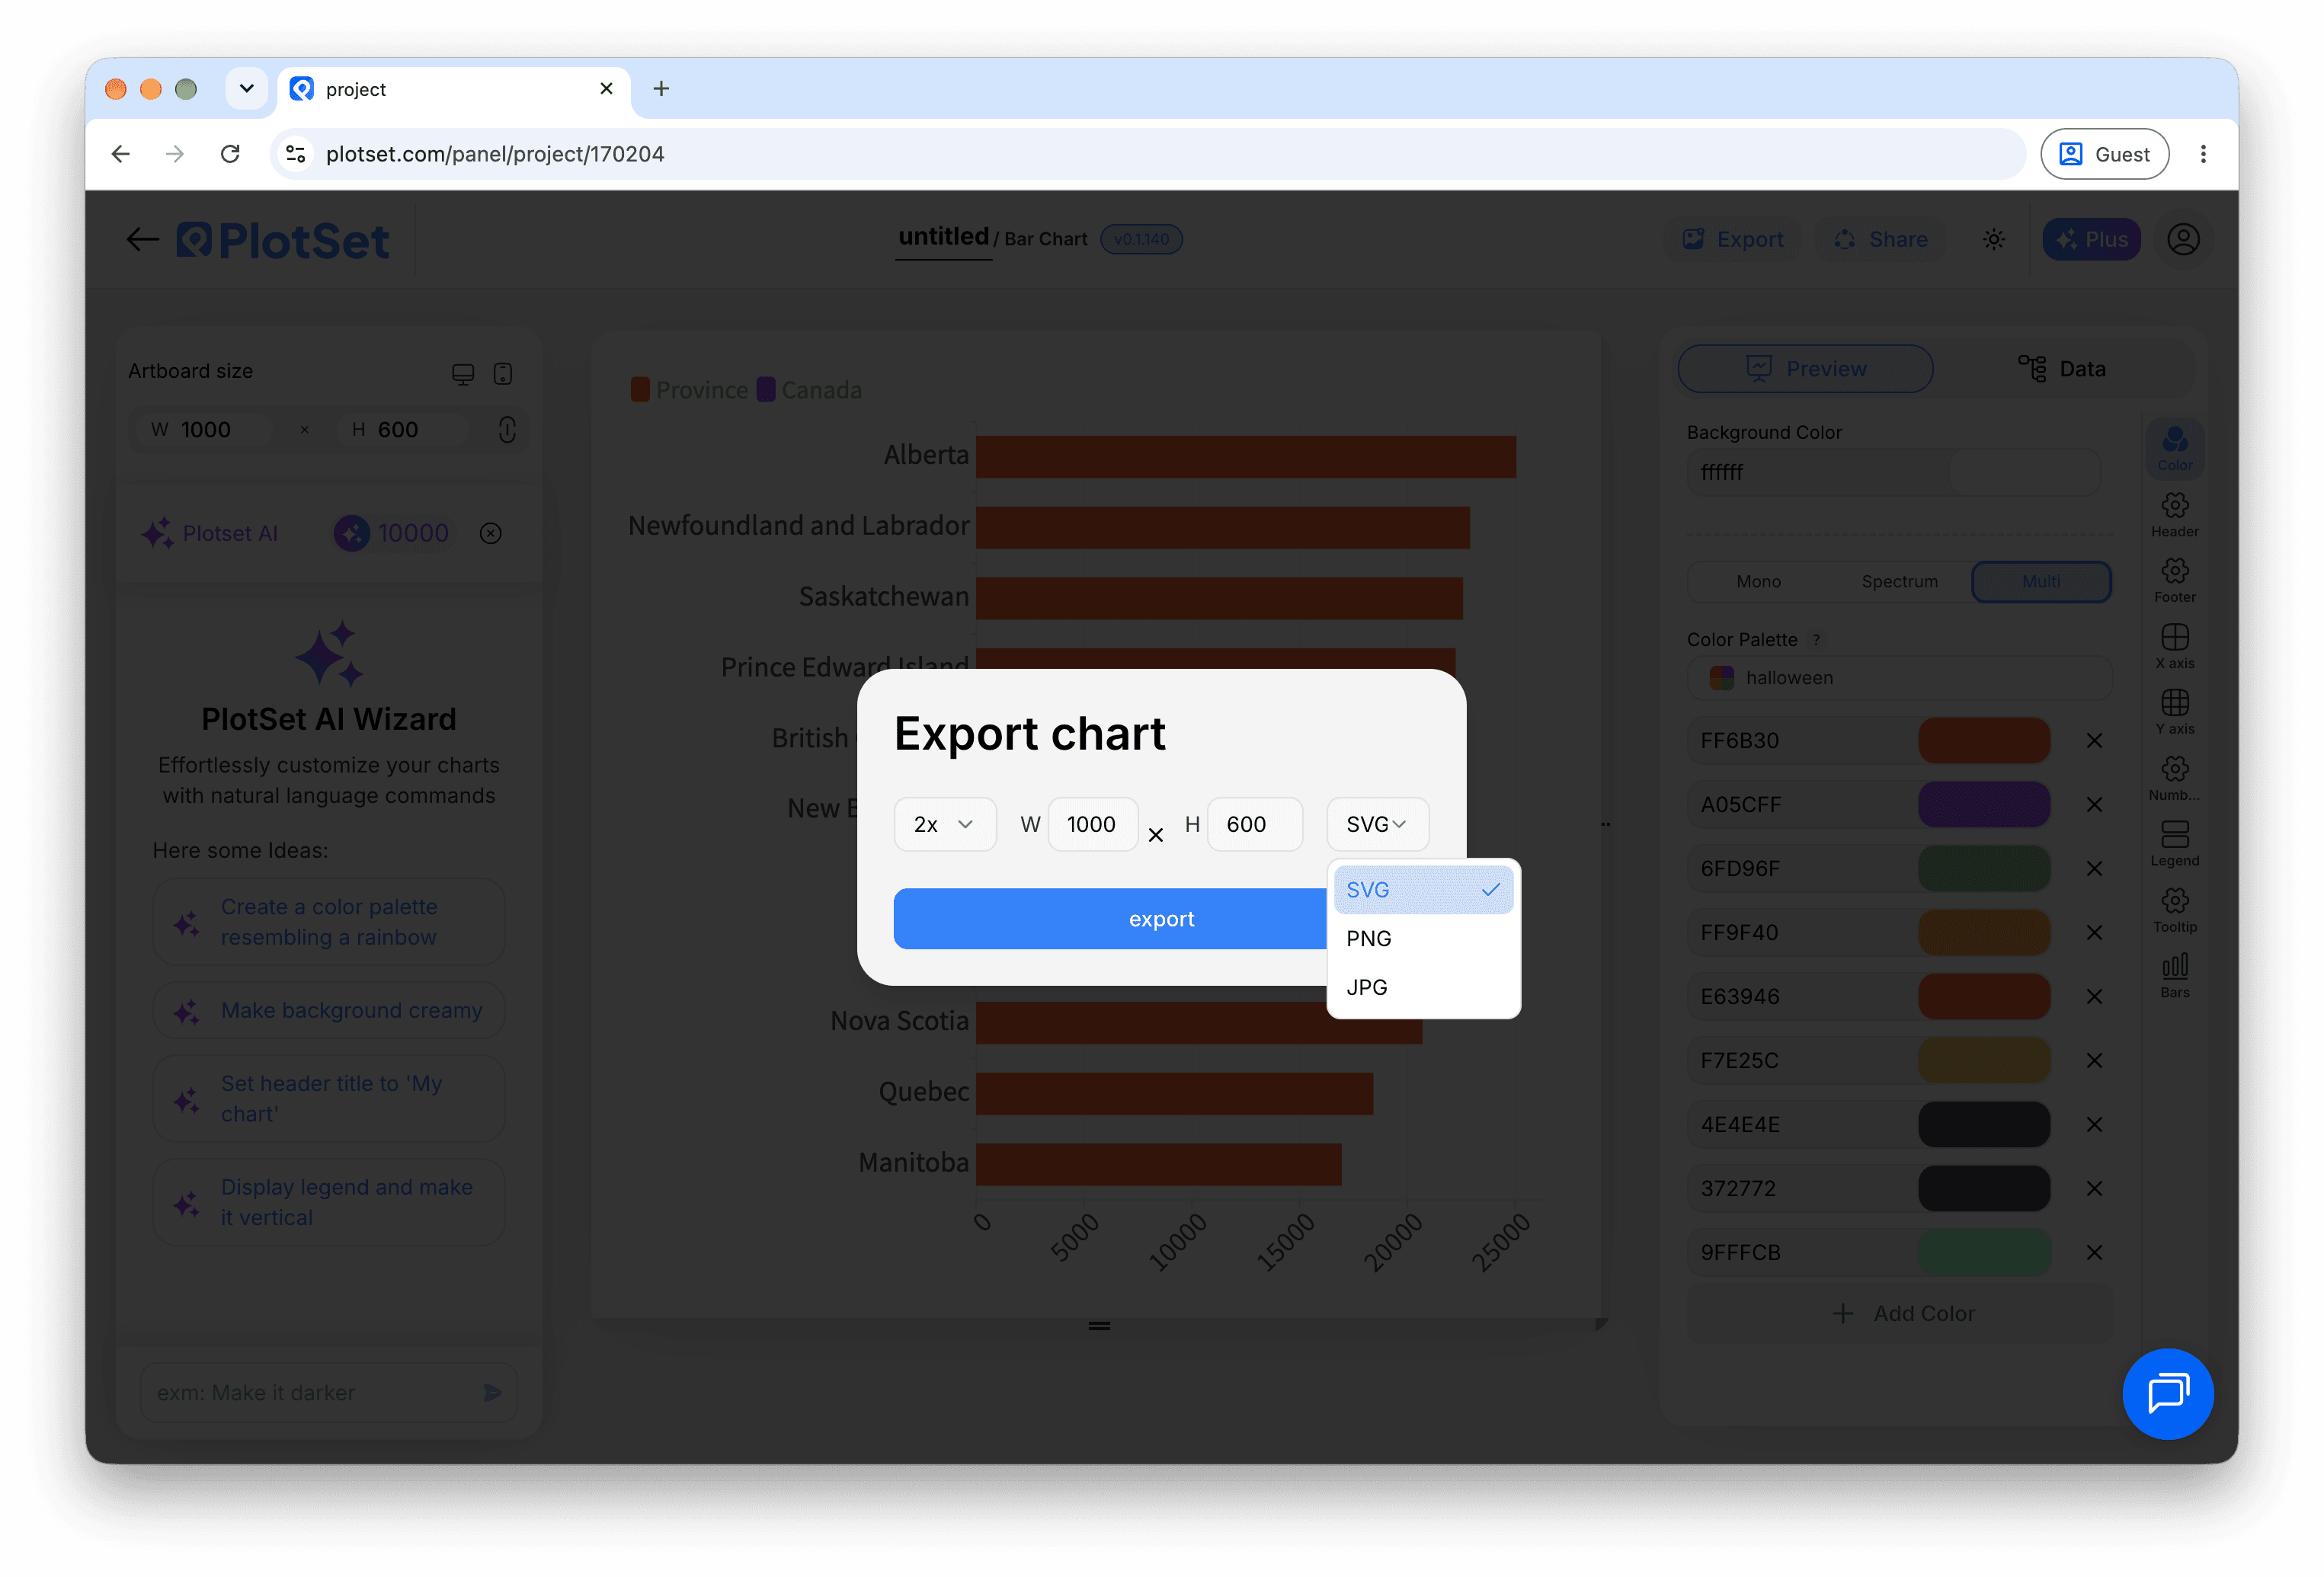
Task: Remove color 372772 from palette
Action: point(2094,1189)
